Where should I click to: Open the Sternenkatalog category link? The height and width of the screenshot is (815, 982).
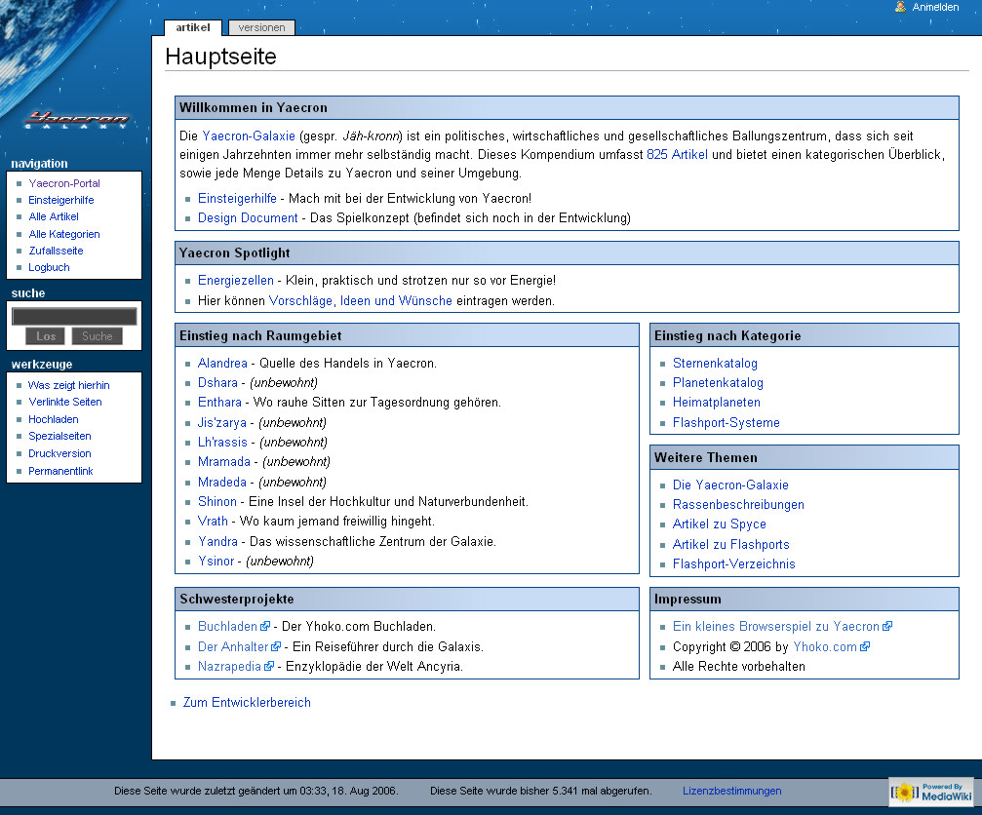[715, 364]
